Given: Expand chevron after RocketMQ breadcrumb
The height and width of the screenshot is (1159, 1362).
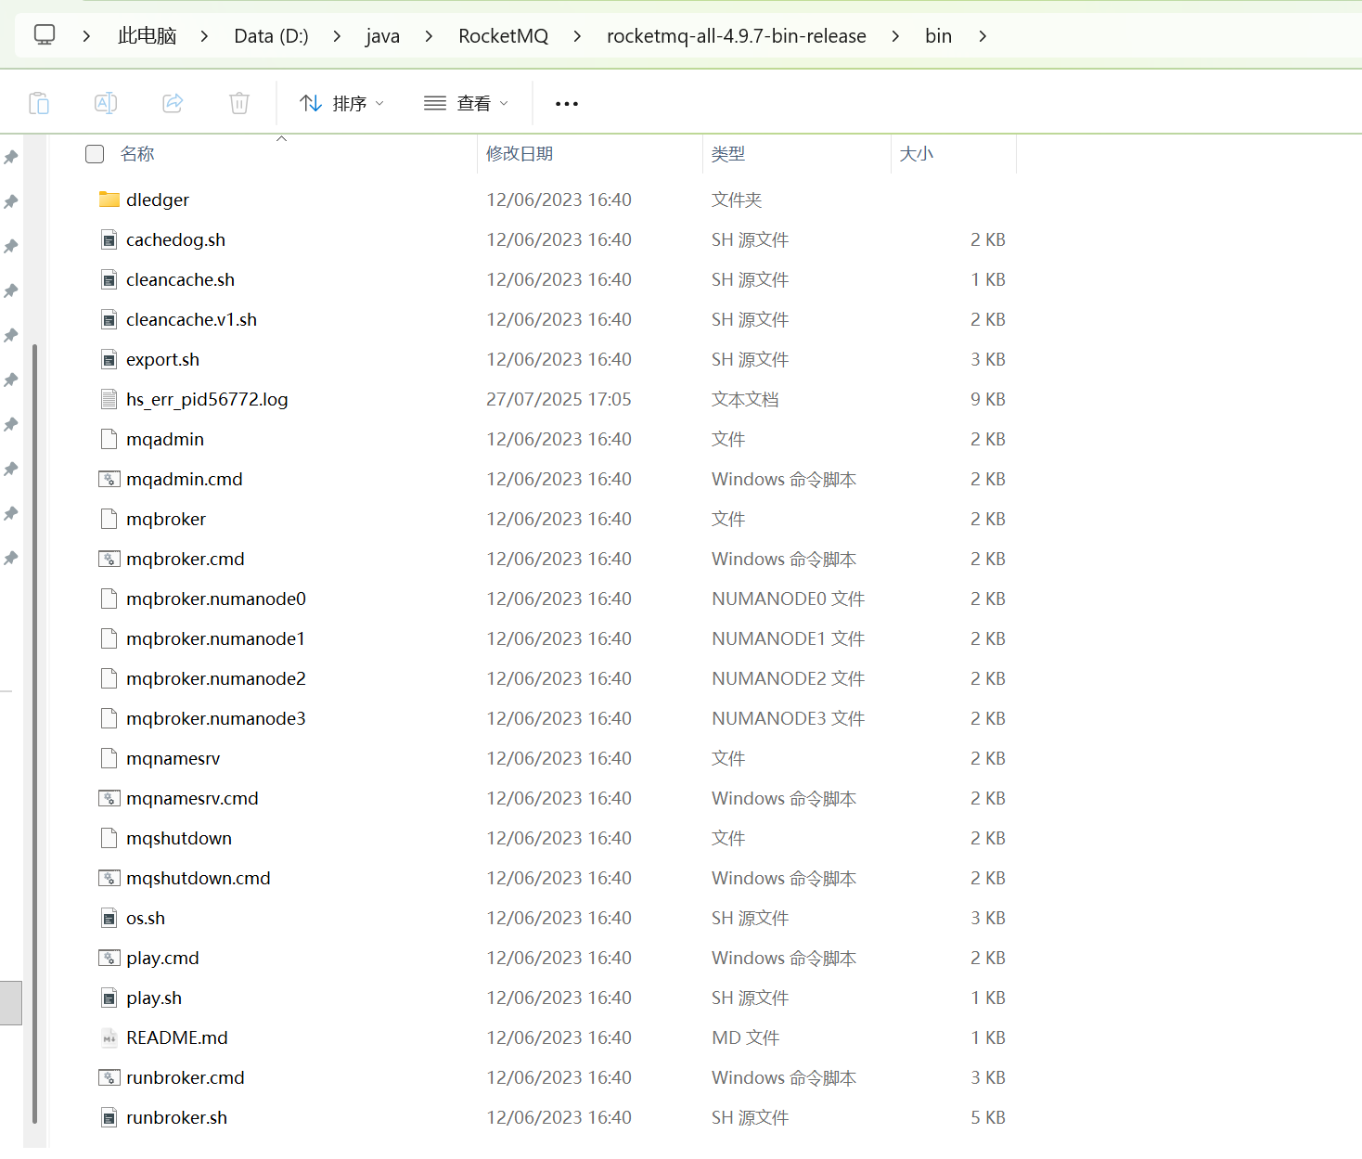Looking at the screenshot, I should point(577,36).
